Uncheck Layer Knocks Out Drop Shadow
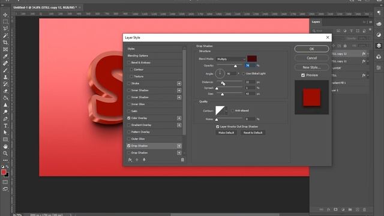Image resolution: width=384 pixels, height=216 pixels. (217, 127)
